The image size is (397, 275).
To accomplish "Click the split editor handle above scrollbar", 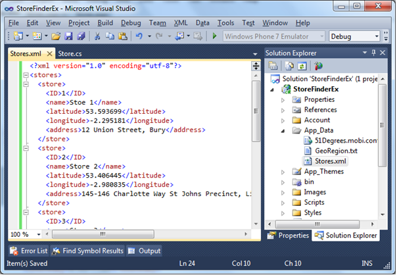I will point(256,66).
